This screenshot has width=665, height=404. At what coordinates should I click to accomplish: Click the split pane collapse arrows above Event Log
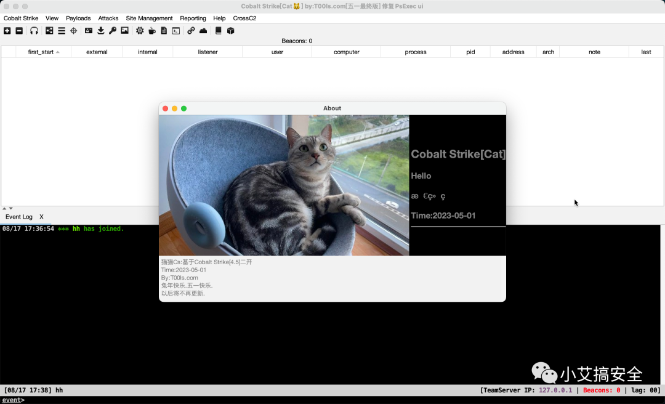[7, 208]
